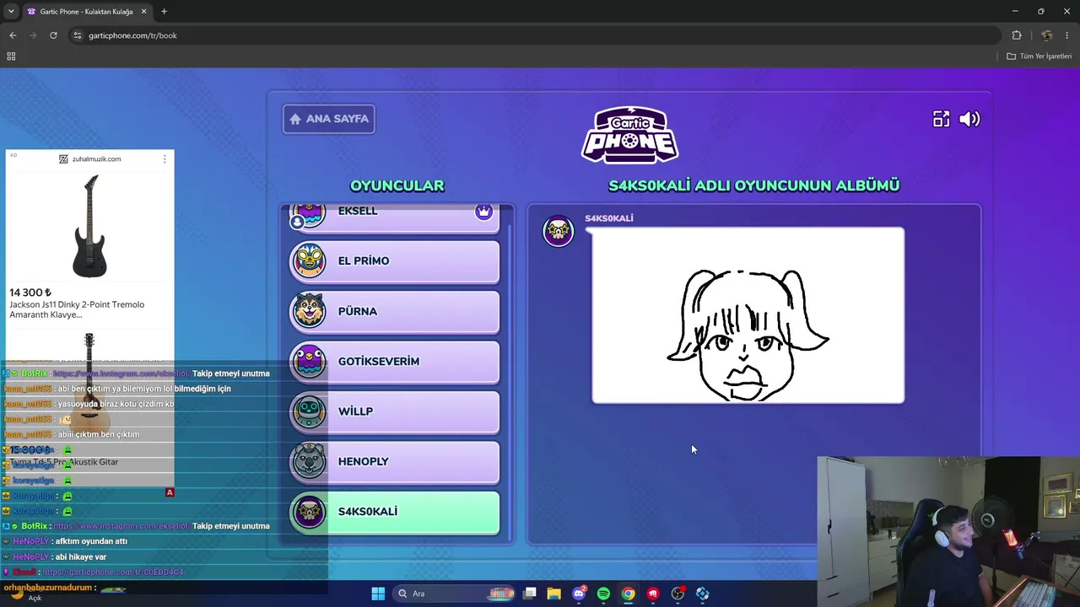Image resolution: width=1080 pixels, height=607 pixels.
Task: Click the webcam overlay of the streamer
Action: click(x=948, y=531)
